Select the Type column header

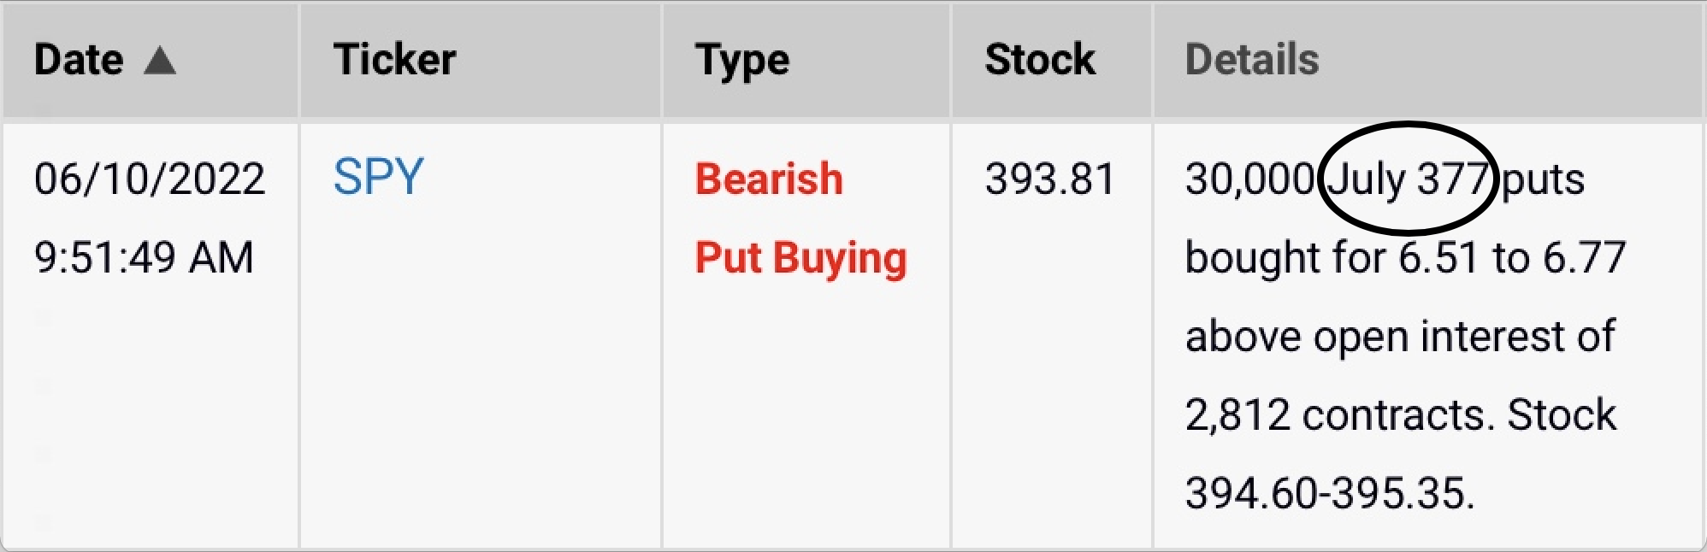click(x=742, y=61)
